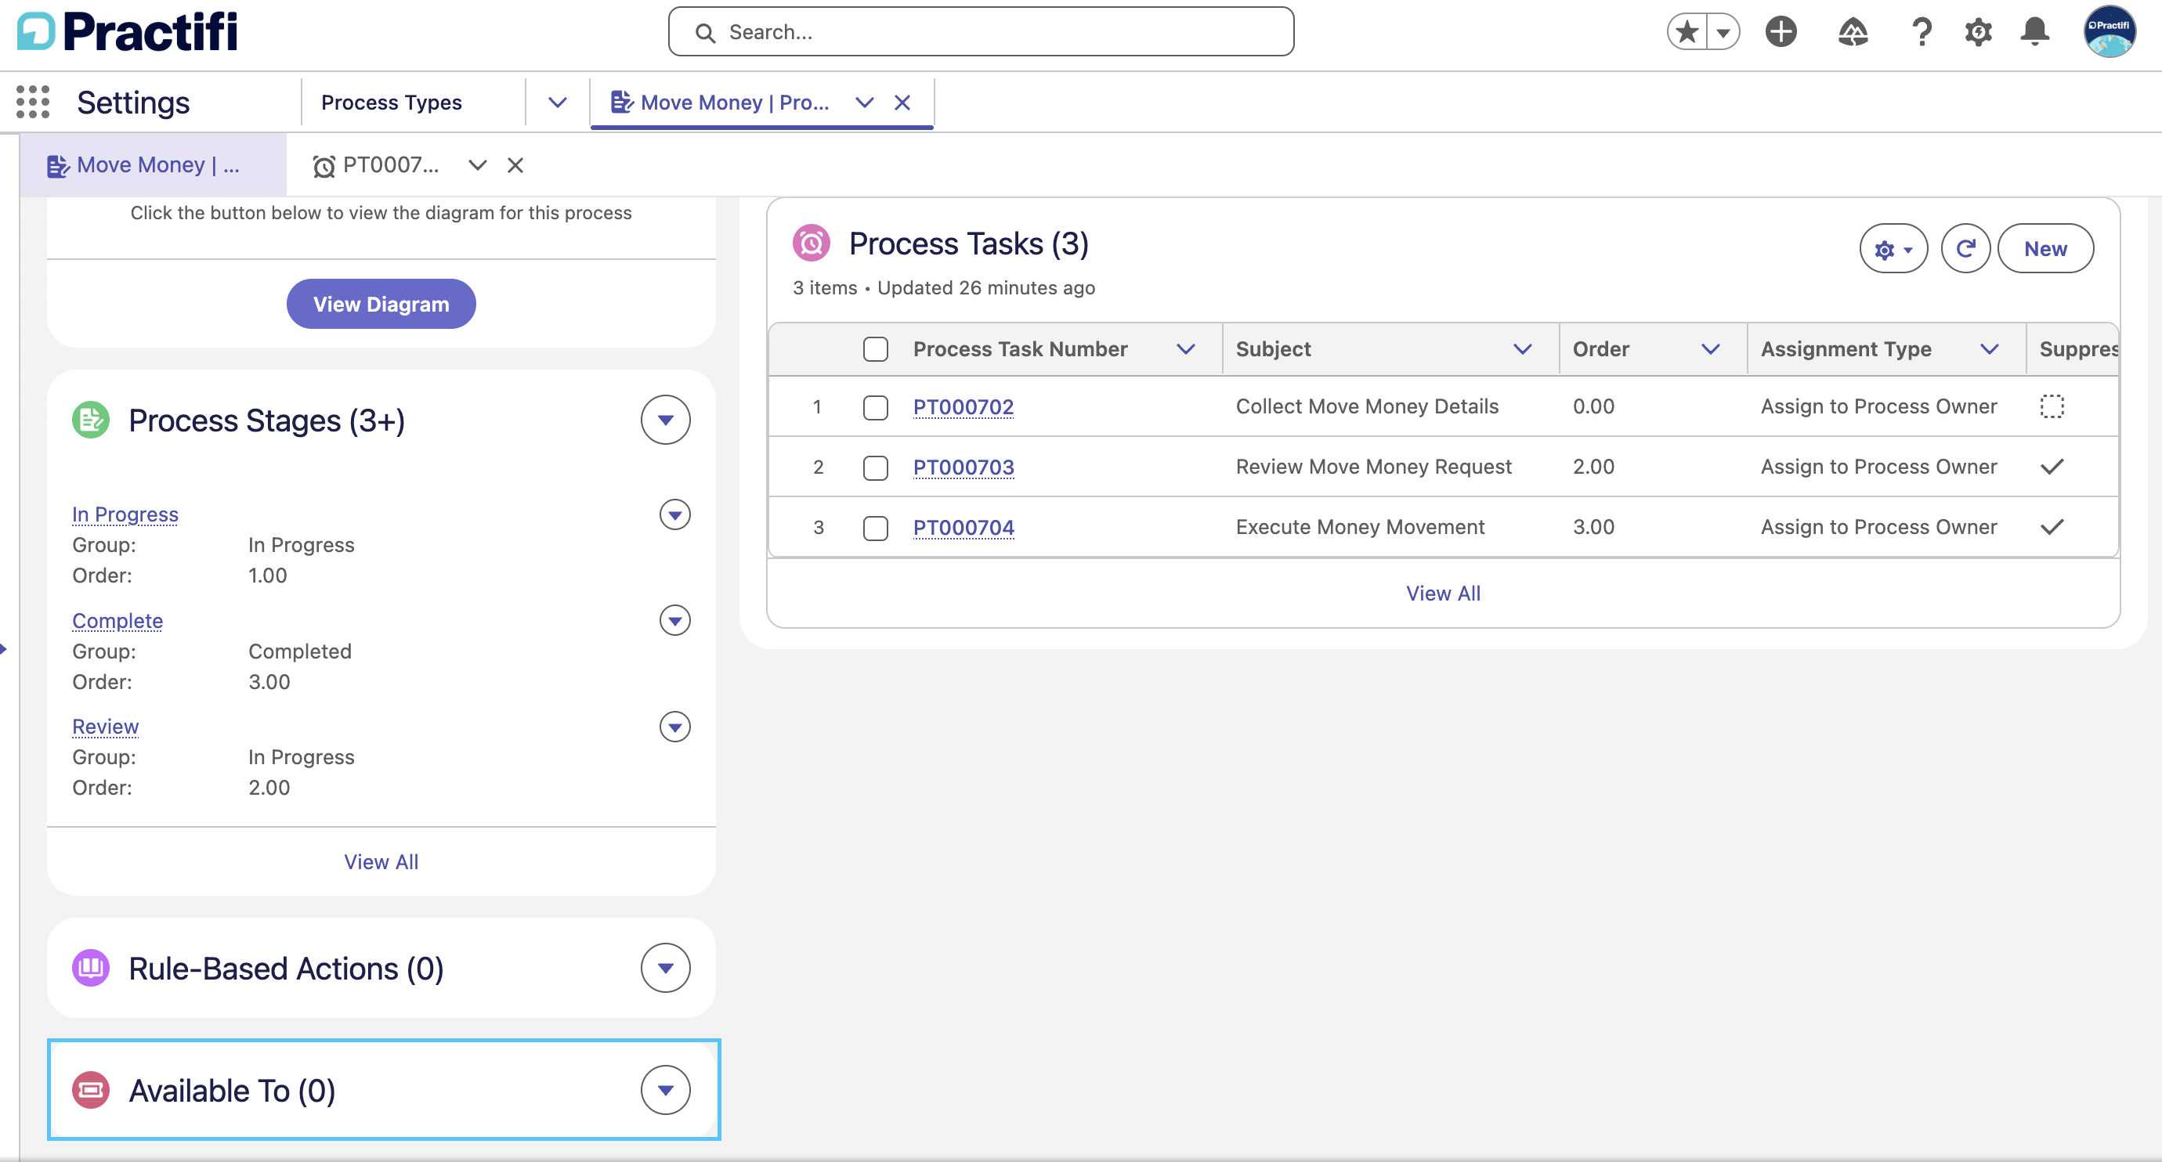Image resolution: width=2162 pixels, height=1162 pixels.
Task: Select the checkbox for PT000702
Action: pos(876,407)
